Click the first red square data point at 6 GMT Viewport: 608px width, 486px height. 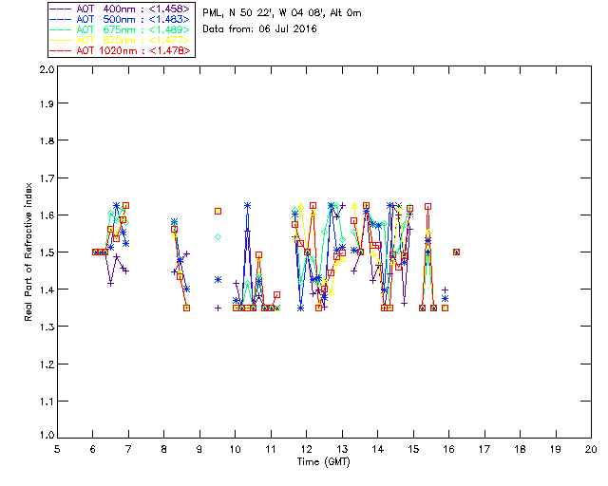pos(94,252)
